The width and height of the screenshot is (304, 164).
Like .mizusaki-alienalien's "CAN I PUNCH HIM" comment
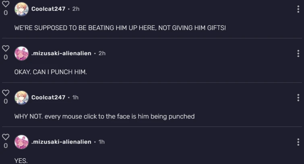(6, 48)
